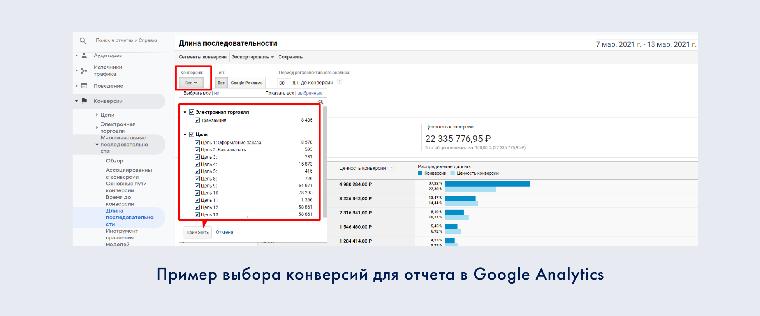Click the search icon in conversion dropdown
Viewport: 760px width, 316px height.
321,102
